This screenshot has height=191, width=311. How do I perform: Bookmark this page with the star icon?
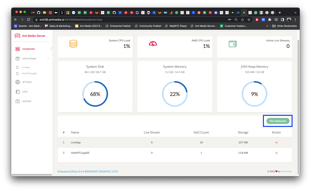click(x=249, y=20)
